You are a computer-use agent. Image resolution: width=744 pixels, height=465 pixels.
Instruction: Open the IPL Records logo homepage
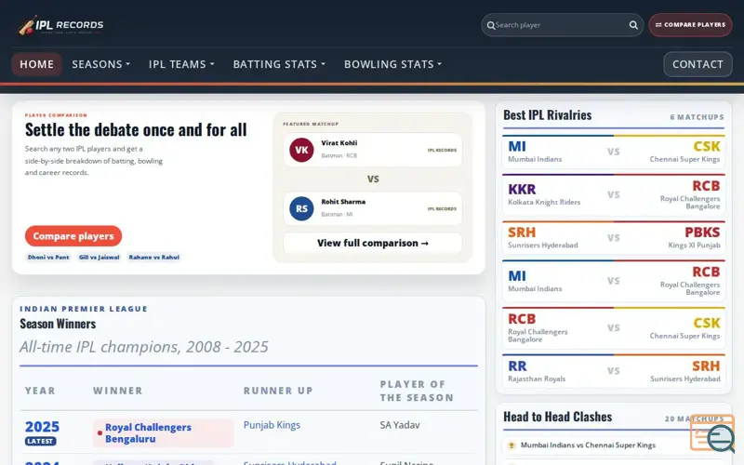60,25
